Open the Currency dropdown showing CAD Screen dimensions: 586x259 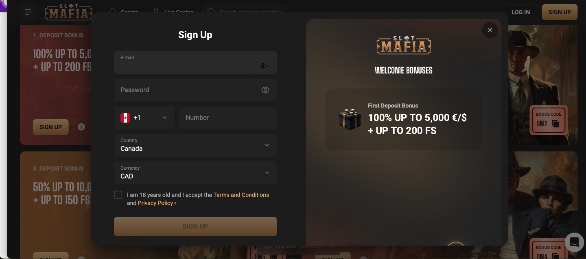(195, 173)
